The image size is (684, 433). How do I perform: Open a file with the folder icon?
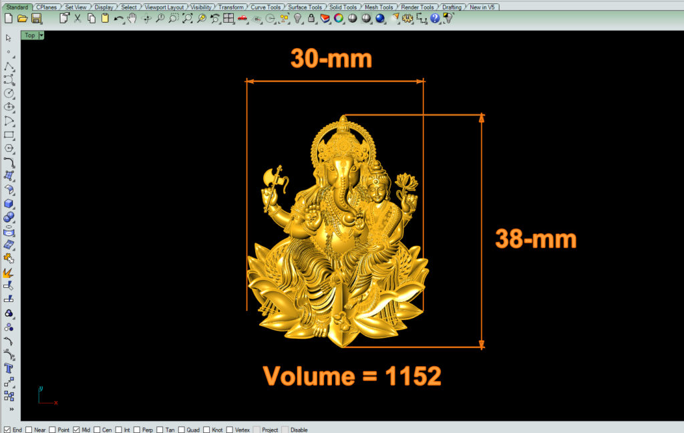click(x=22, y=18)
